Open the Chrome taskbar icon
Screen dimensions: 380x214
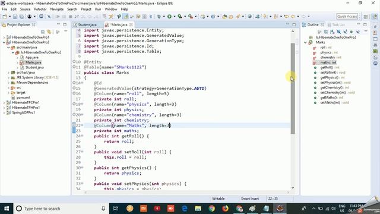click(211, 209)
